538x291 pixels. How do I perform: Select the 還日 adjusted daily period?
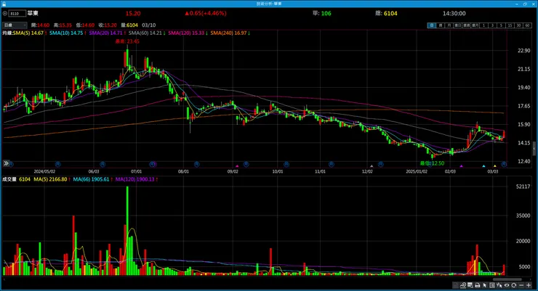click(458, 25)
